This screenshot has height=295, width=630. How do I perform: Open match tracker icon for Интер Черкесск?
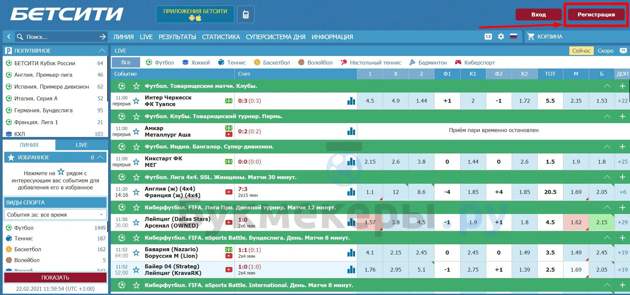229,101
